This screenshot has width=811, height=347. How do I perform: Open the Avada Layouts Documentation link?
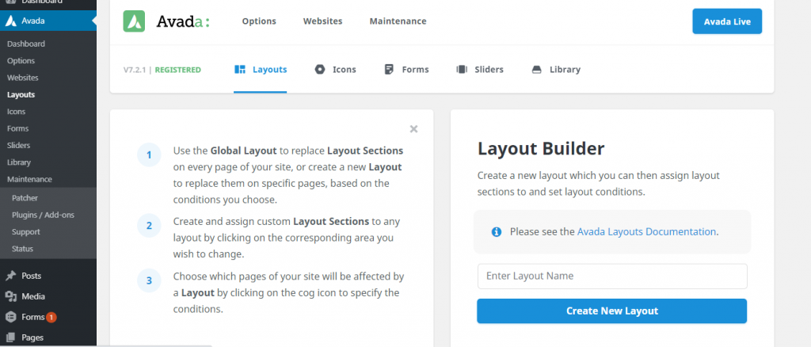tap(646, 231)
